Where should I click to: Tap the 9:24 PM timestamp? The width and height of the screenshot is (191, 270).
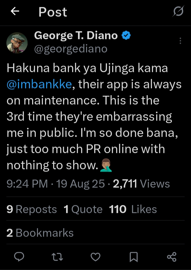pos(27,184)
